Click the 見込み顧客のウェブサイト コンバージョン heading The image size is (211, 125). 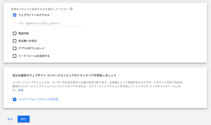[x=64, y=75]
